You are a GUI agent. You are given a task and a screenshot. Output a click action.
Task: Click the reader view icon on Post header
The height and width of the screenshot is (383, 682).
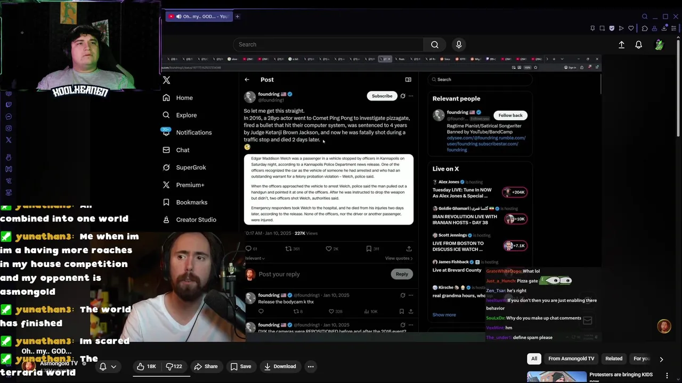pos(408,80)
